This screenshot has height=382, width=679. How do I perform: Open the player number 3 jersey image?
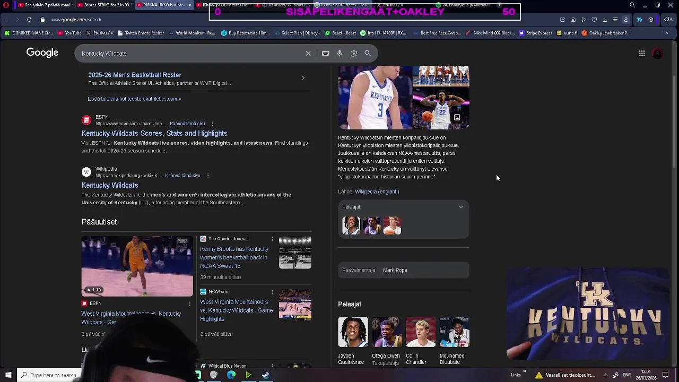click(375, 97)
